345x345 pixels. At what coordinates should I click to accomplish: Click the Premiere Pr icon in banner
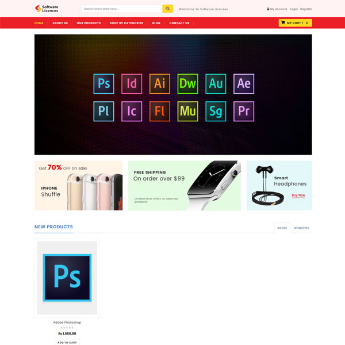click(x=244, y=111)
